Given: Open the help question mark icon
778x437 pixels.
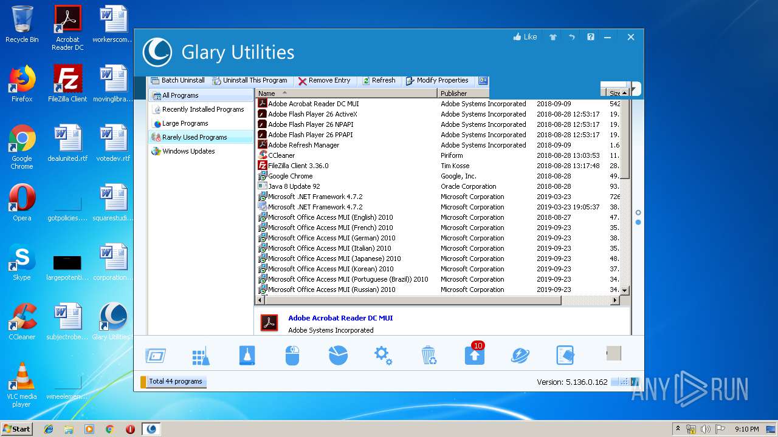Looking at the screenshot, I should [x=591, y=37].
